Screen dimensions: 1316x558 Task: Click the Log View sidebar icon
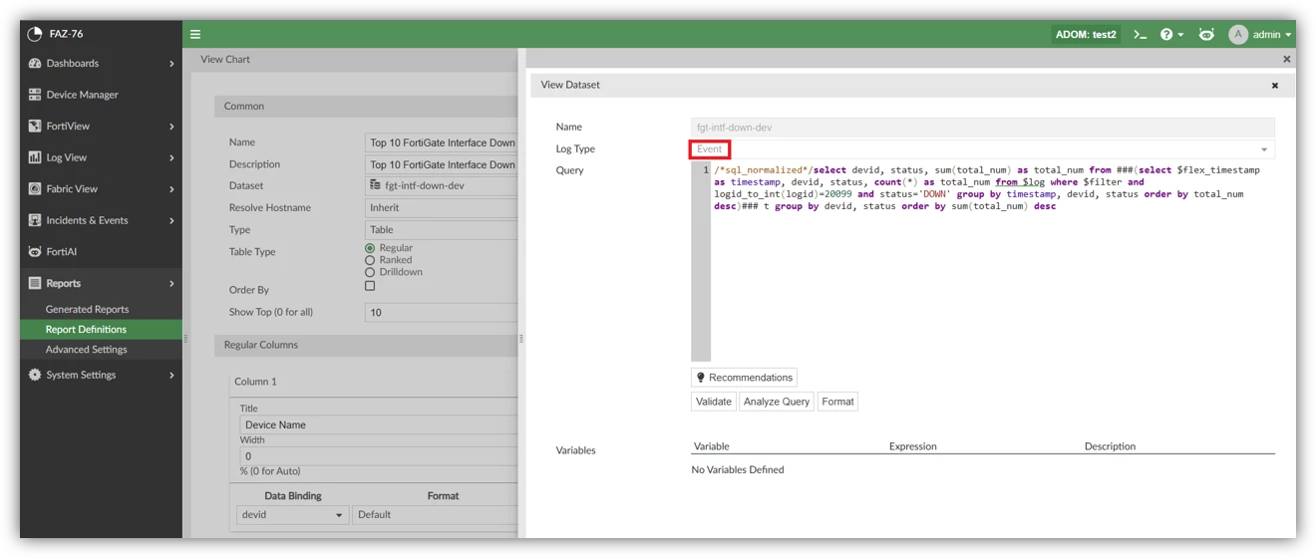(35, 157)
